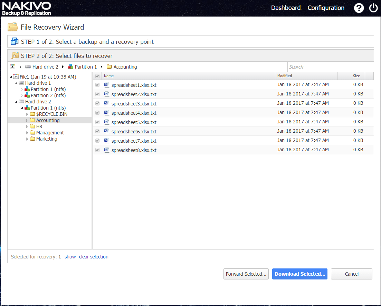Open the Configuration menu
381x306 pixels.
tap(326, 8)
